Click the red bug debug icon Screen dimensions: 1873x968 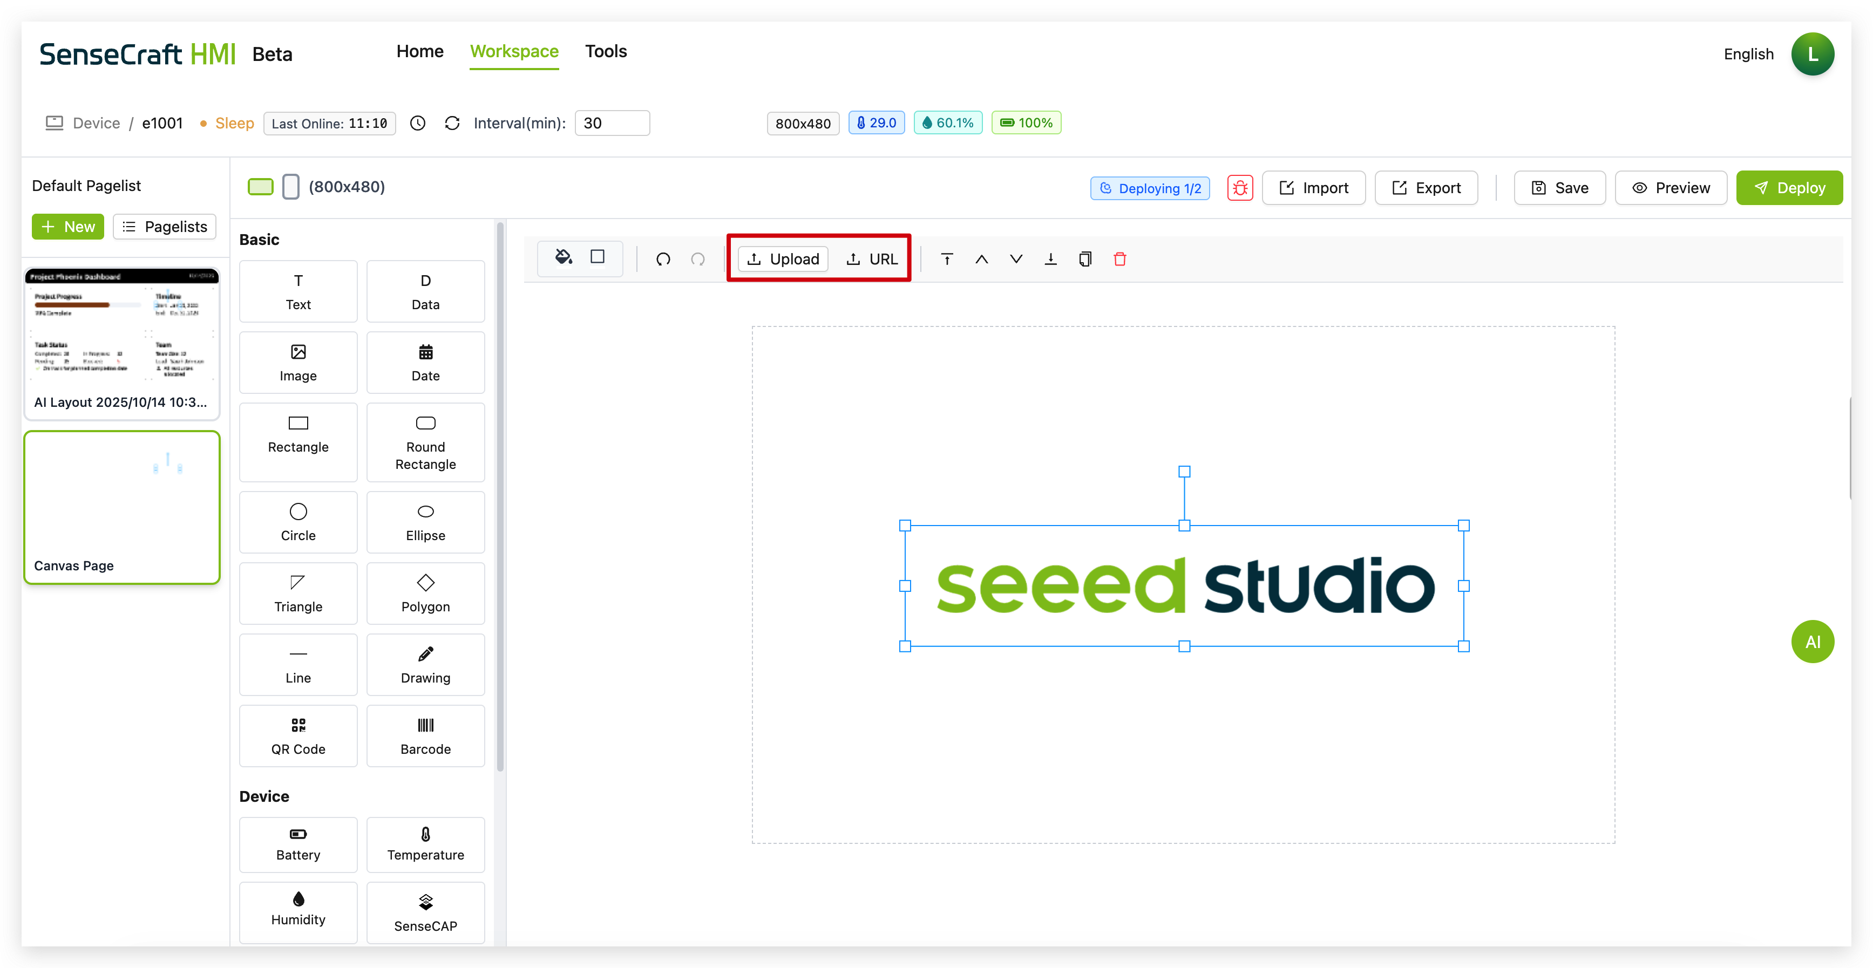click(1240, 188)
